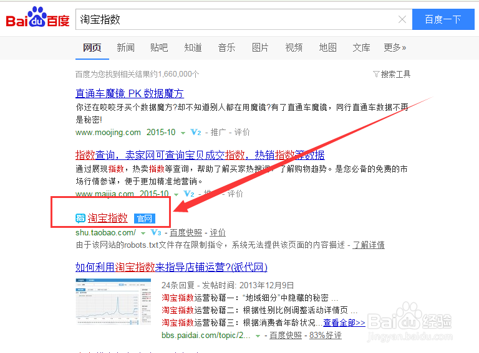Click the V3 badge beside shu.taobao.com
The width and height of the screenshot is (479, 353).
click(x=156, y=233)
